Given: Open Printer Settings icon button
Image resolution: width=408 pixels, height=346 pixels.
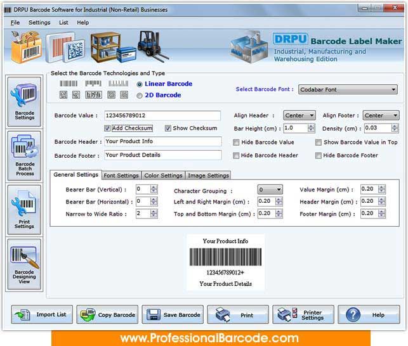Looking at the screenshot, I should point(303,314).
